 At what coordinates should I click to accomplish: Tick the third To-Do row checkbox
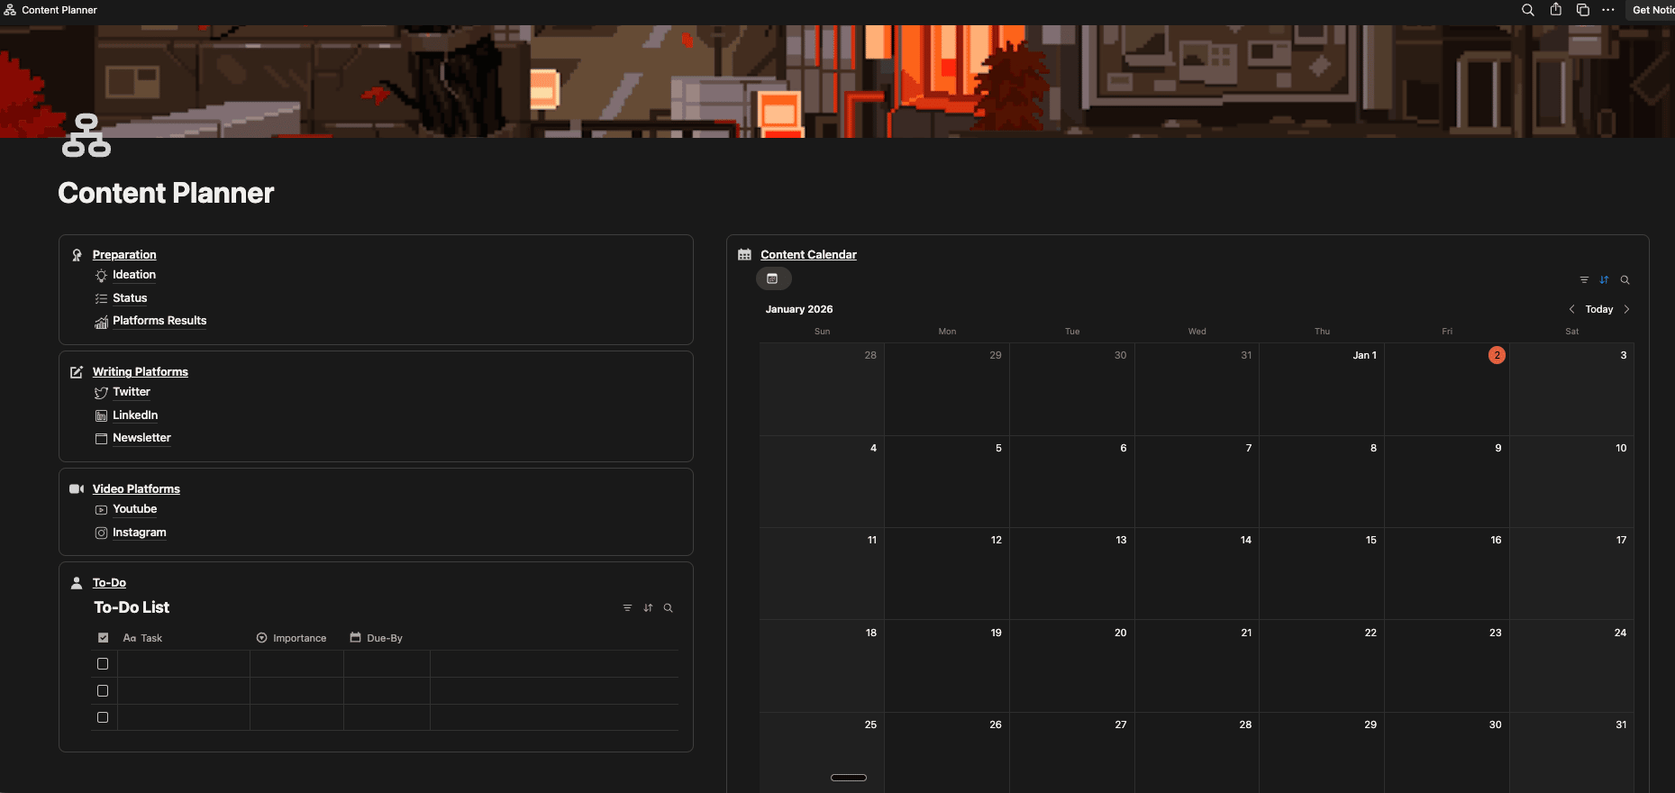click(103, 718)
